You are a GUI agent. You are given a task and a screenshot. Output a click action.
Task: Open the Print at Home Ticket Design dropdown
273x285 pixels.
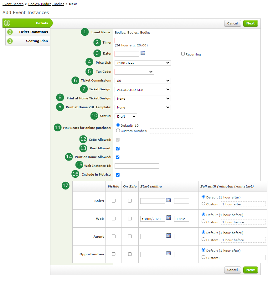tap(142, 98)
